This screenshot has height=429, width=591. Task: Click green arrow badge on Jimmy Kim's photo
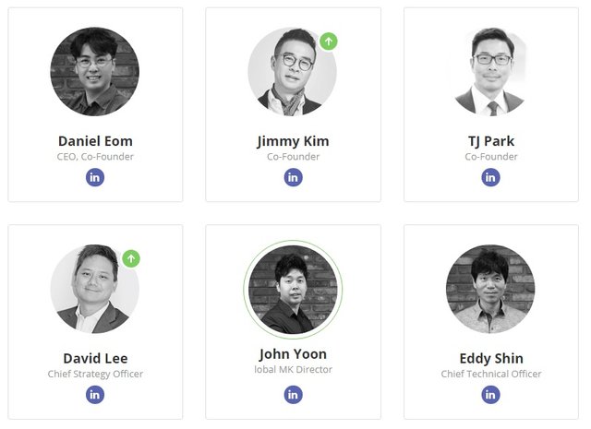coord(329,42)
